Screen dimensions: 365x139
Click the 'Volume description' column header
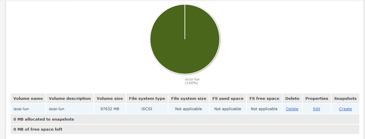(70, 98)
